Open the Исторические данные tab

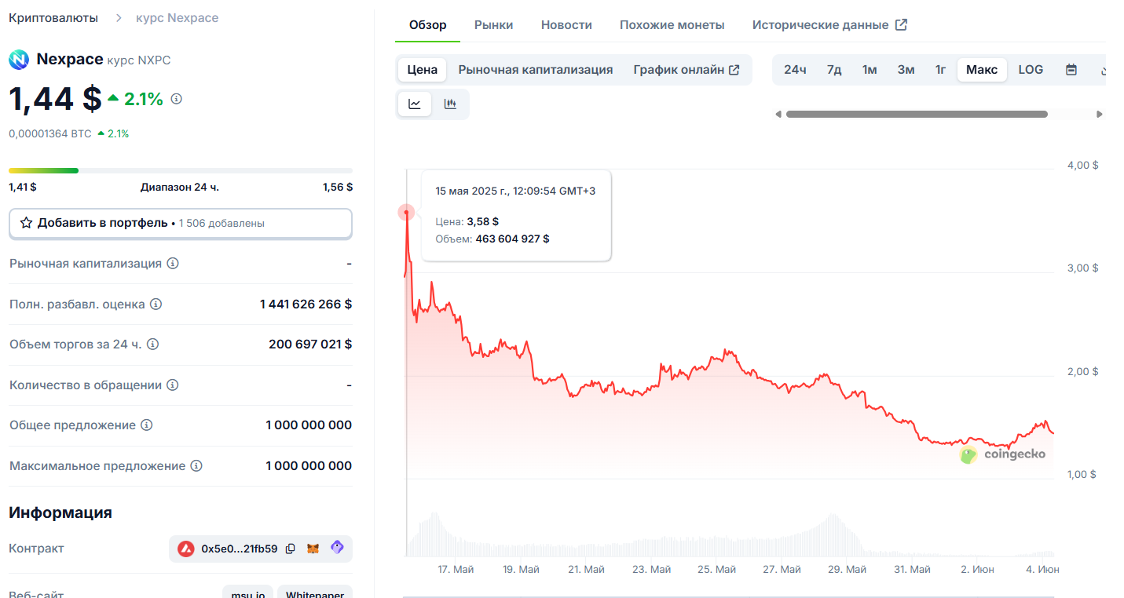click(x=829, y=25)
